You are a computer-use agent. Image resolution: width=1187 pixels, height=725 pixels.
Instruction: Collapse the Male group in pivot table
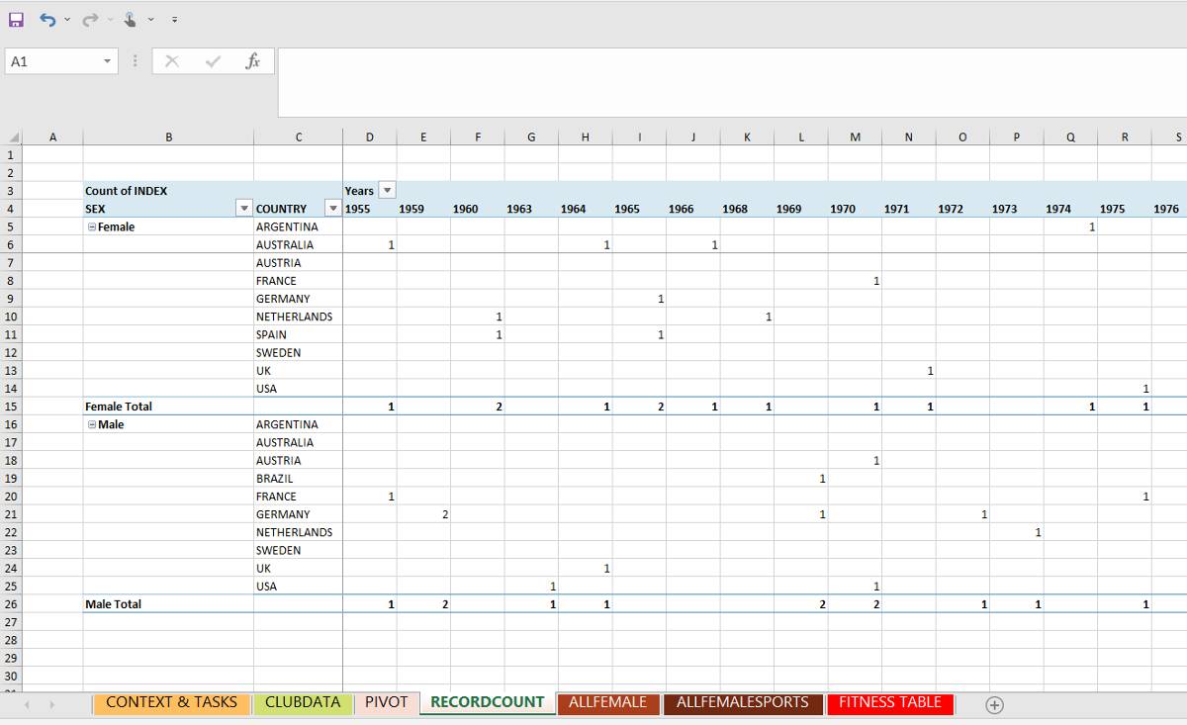pos(92,425)
